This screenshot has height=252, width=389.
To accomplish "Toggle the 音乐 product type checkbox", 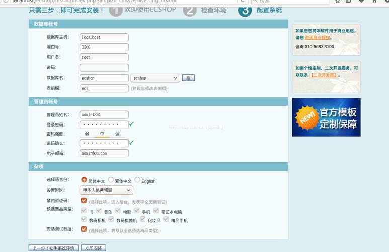I will pos(99,211).
